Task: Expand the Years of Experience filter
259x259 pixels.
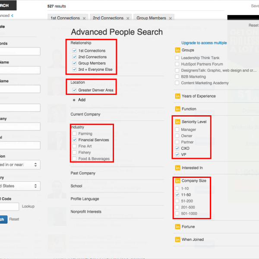Action: pos(199,96)
